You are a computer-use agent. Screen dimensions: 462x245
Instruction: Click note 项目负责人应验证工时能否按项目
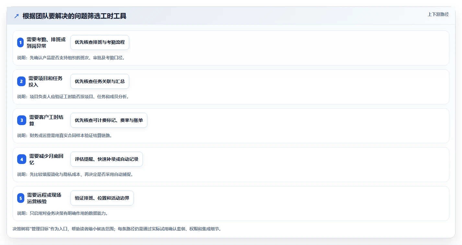[73, 97]
